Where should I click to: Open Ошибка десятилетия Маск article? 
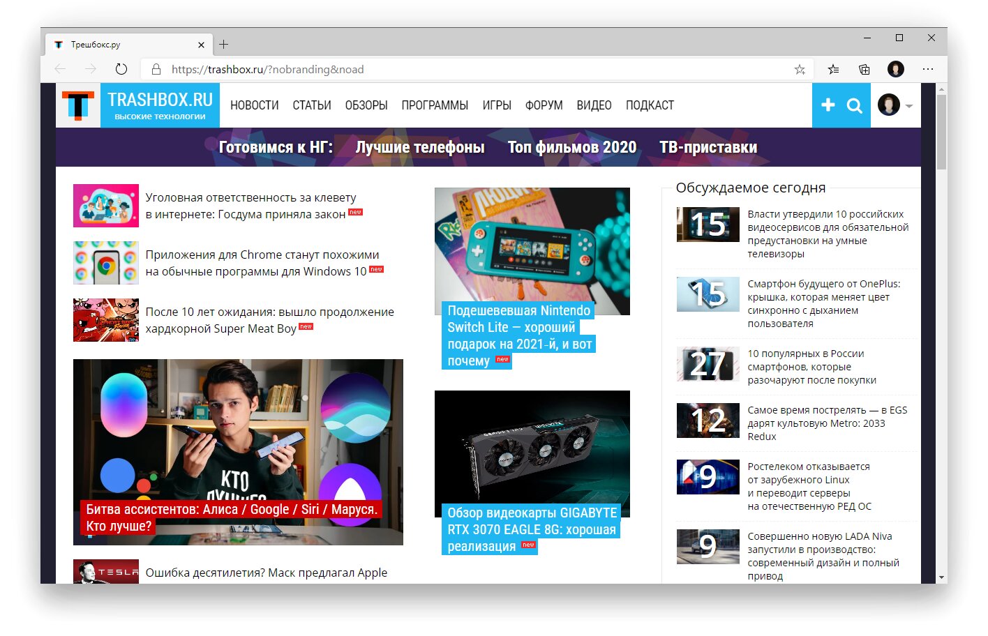point(267,573)
